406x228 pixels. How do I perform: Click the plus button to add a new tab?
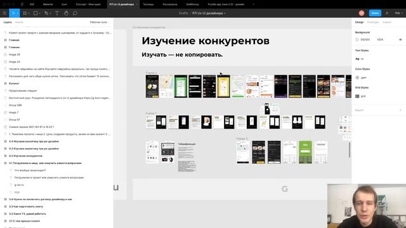(x=253, y=4)
